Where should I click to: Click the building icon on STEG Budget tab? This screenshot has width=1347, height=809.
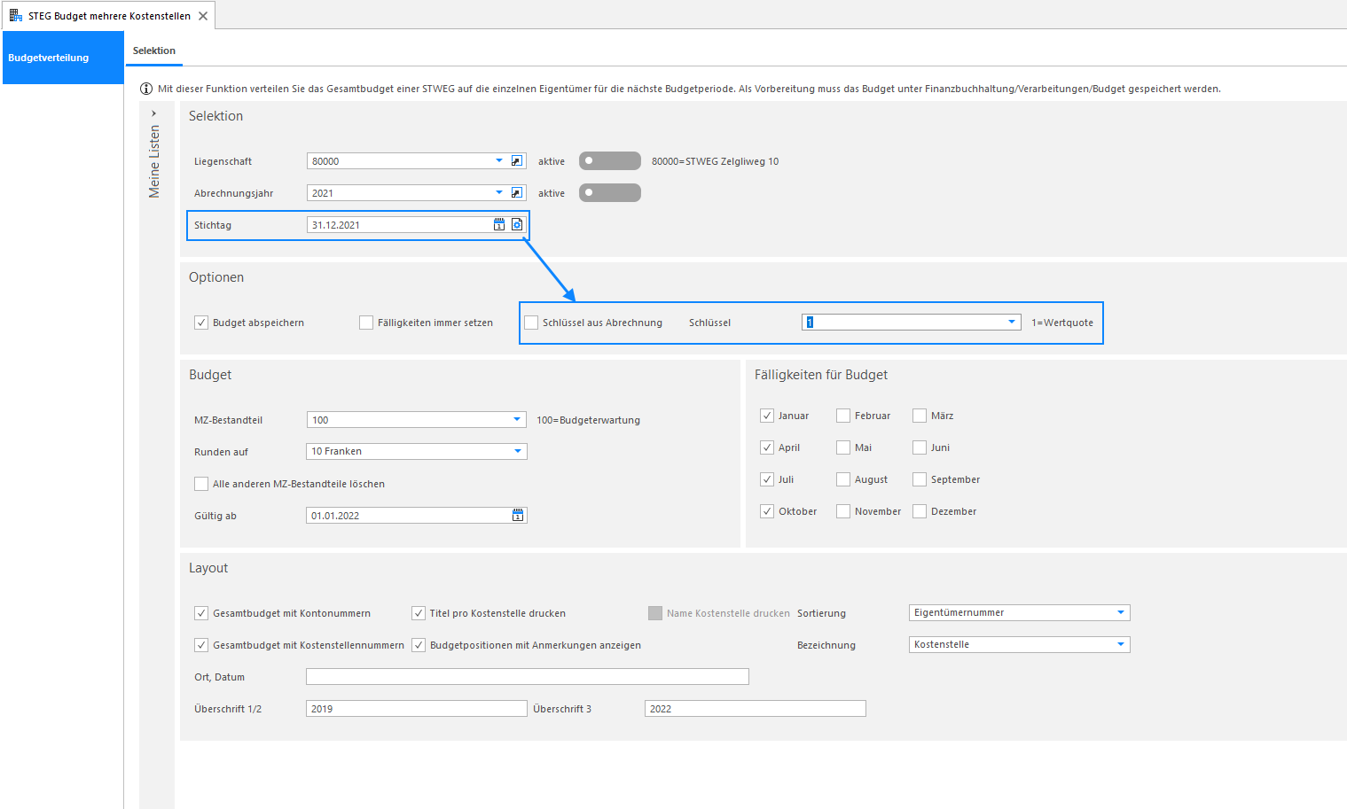pyautogui.click(x=15, y=15)
